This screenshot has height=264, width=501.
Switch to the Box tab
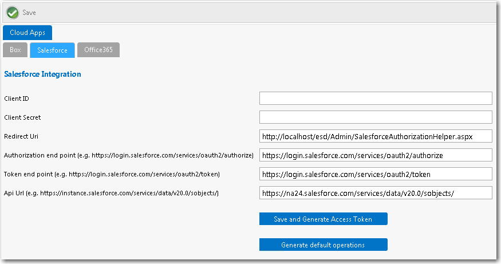[15, 50]
